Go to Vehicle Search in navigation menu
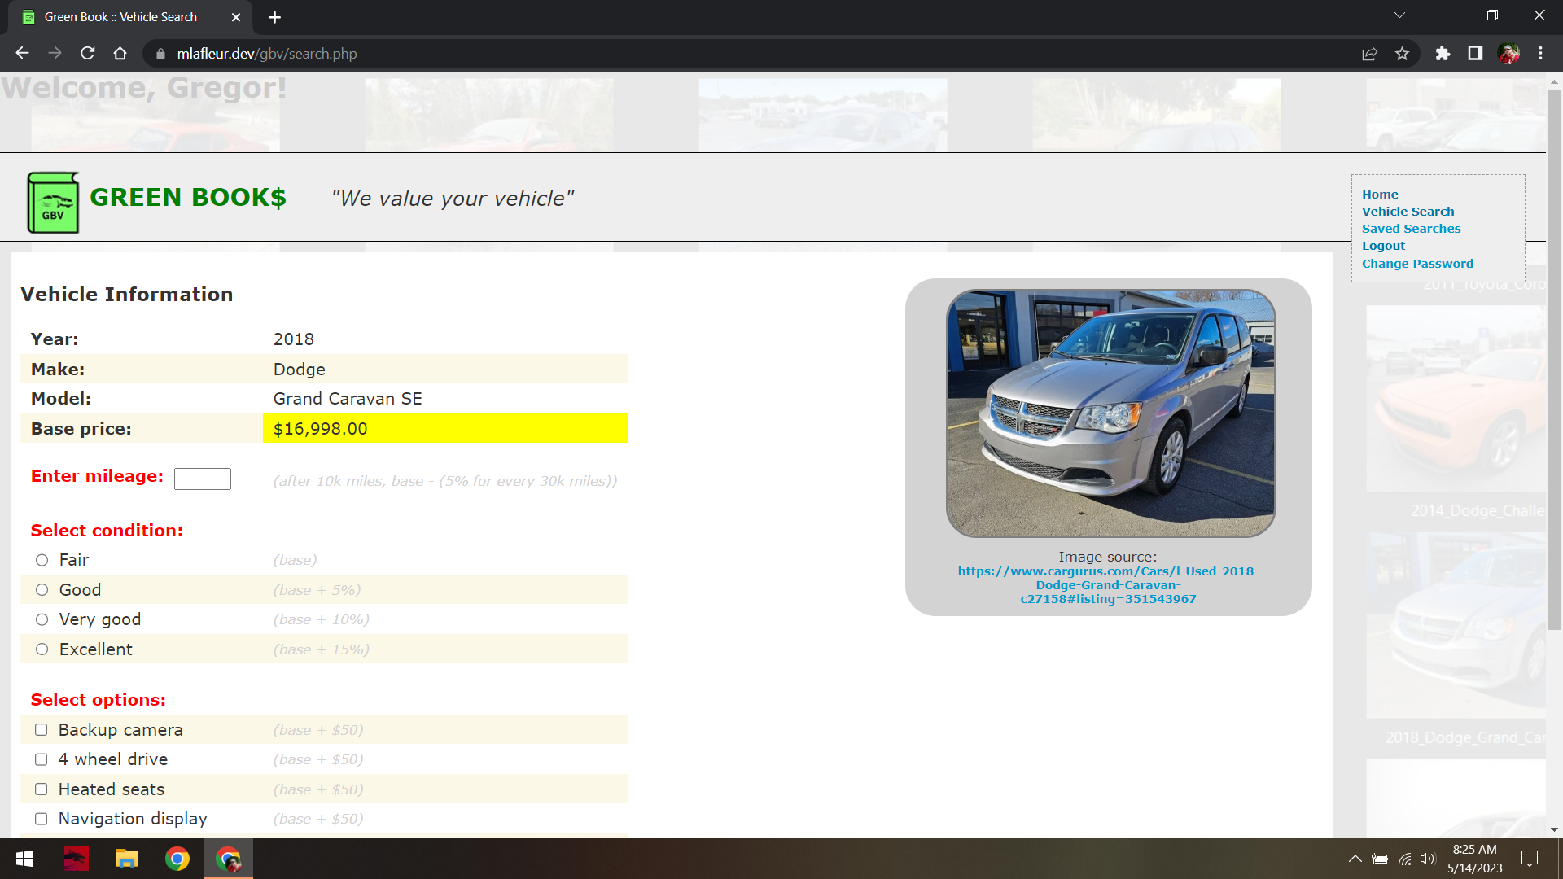 [1408, 212]
